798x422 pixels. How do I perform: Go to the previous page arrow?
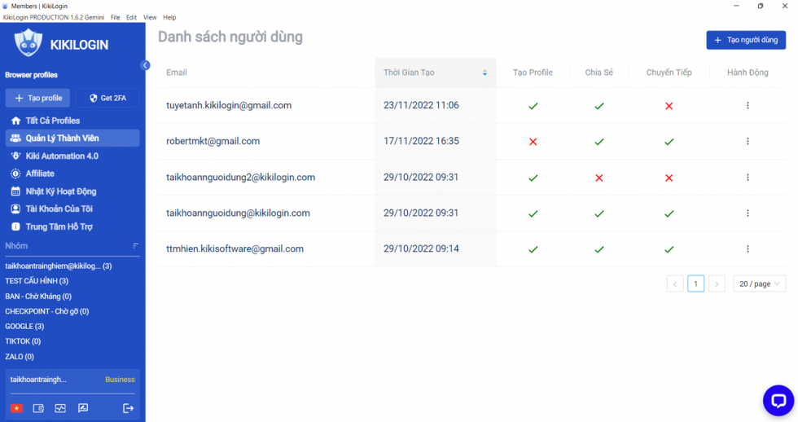tap(675, 284)
